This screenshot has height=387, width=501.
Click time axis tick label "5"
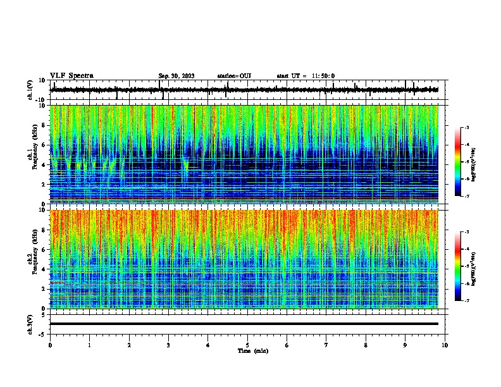point(247,345)
